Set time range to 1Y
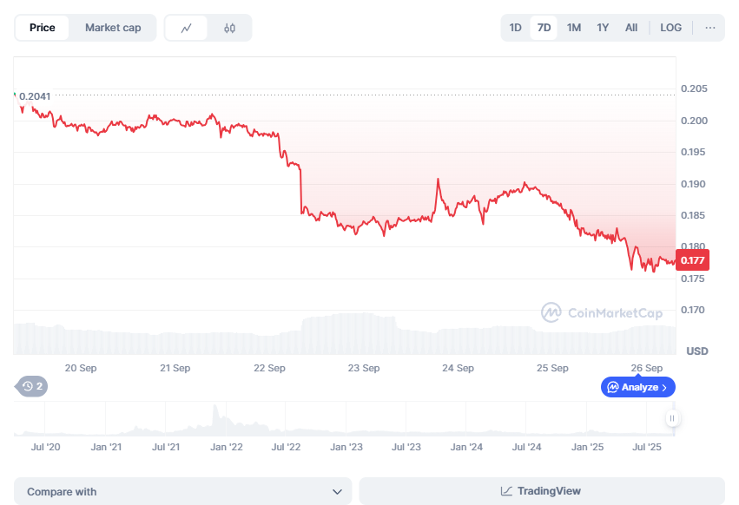 pyautogui.click(x=603, y=28)
